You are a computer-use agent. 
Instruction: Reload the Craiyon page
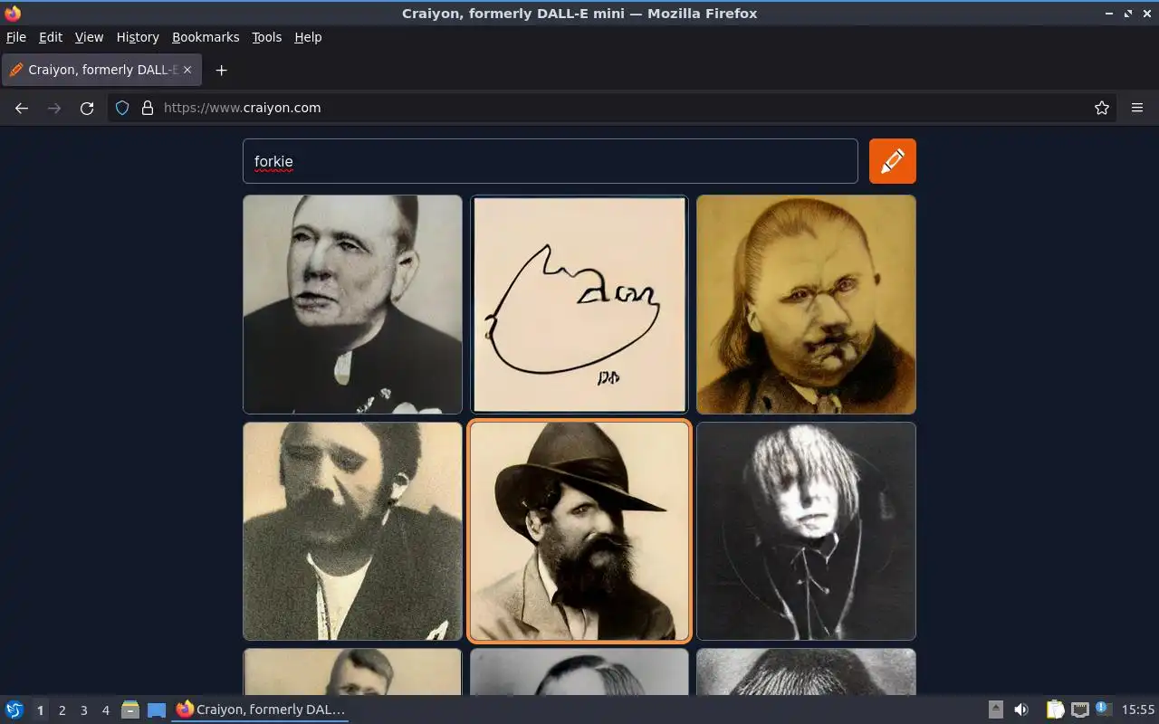pos(87,108)
